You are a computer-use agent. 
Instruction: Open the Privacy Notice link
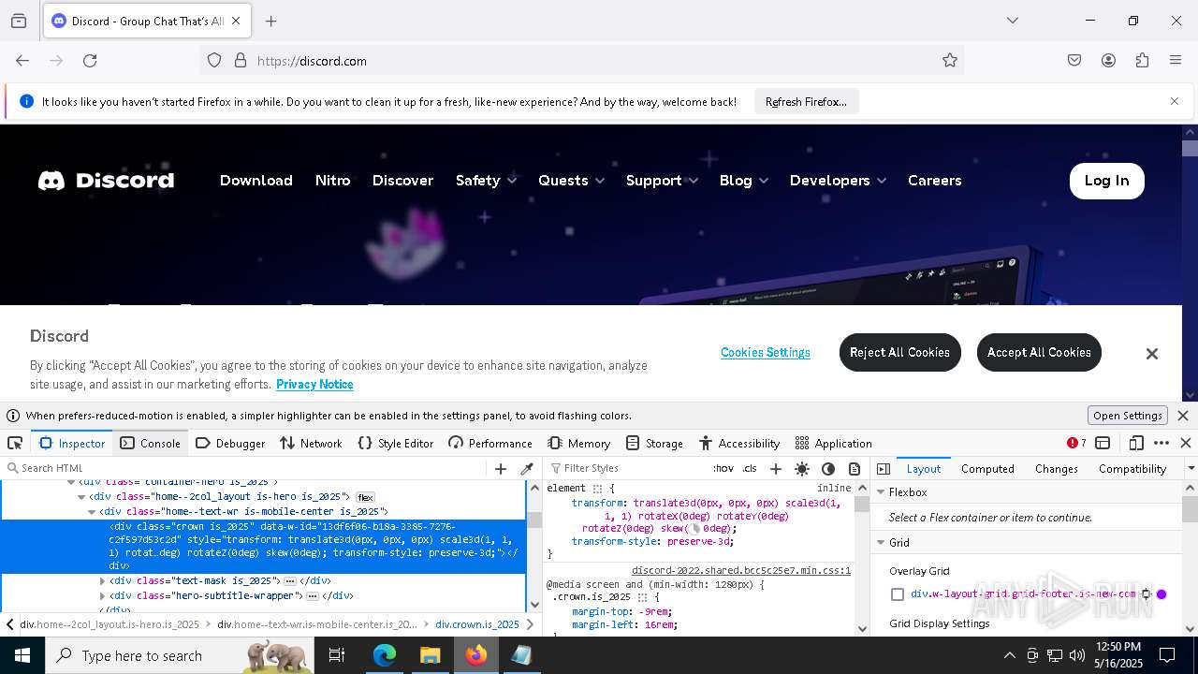[314, 385]
